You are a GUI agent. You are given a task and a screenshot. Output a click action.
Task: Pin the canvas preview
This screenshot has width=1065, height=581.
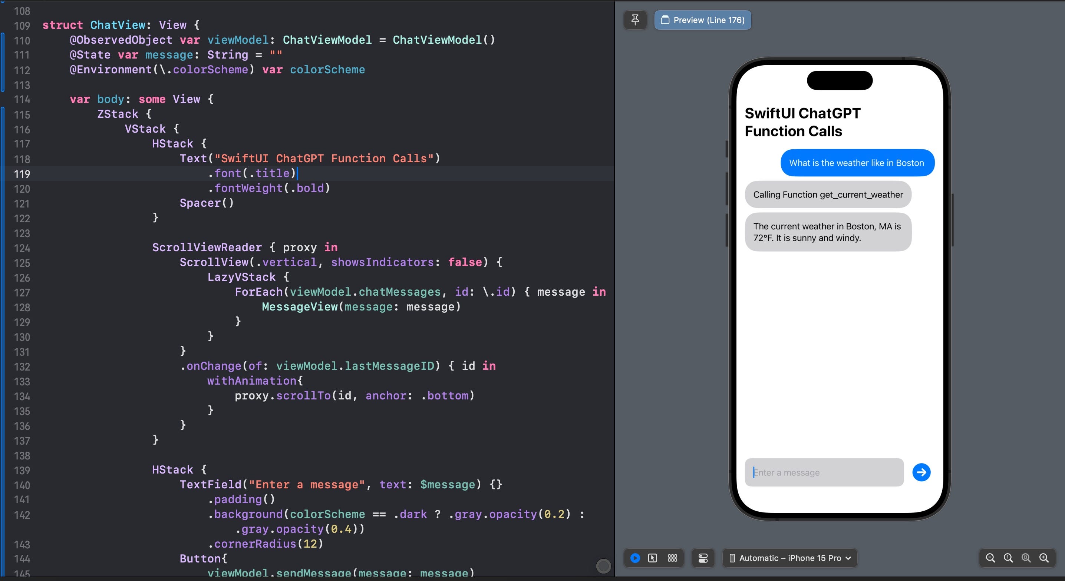(x=635, y=20)
